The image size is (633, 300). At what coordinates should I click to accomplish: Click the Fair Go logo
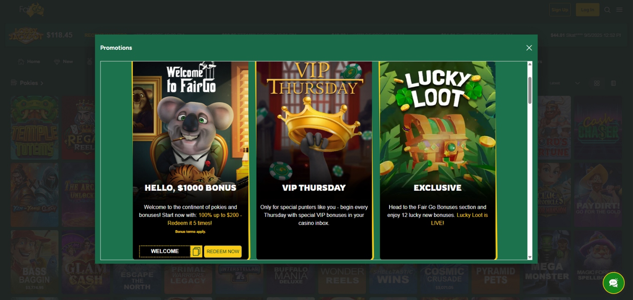click(32, 9)
